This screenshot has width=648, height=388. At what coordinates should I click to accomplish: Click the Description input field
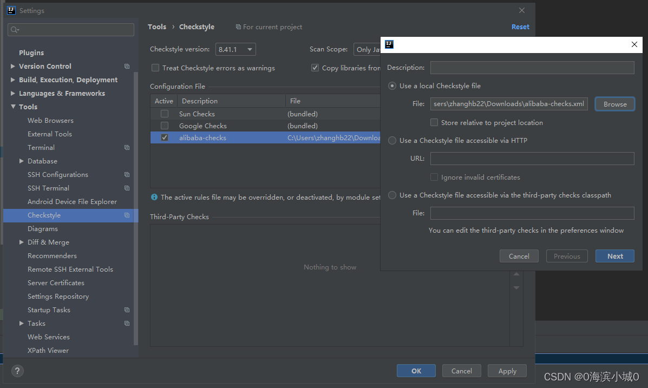coord(532,68)
